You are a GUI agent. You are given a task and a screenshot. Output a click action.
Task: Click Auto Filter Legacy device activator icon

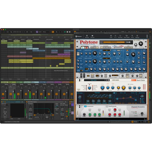coord(27,102)
